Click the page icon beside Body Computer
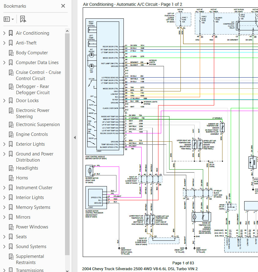 tap(10, 52)
